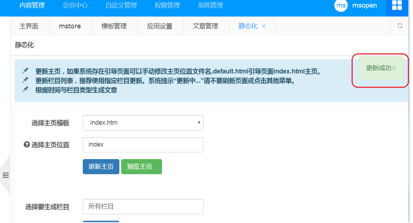Click the msopen username
413x223 pixels.
pos(365,6)
